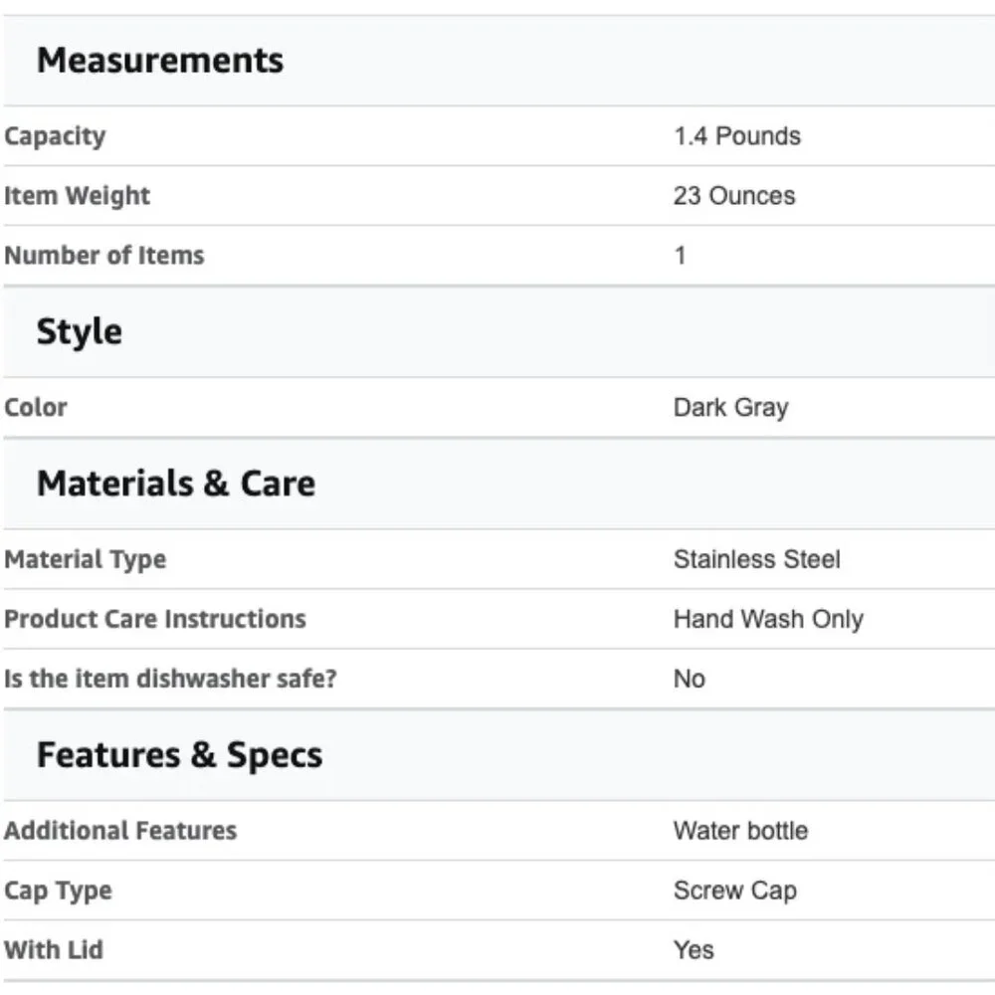Select the Dark Gray value
Viewport: 995px width, 995px height.
pos(731,408)
